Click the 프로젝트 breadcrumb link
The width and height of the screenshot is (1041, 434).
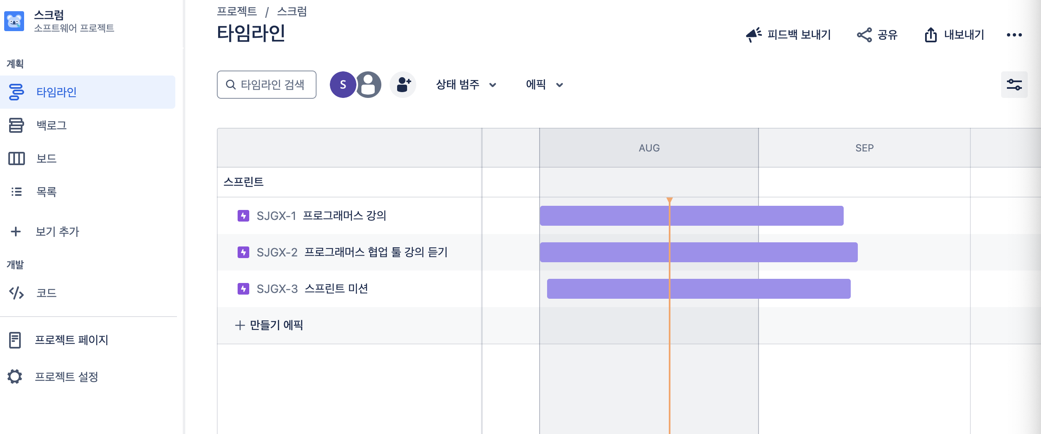[x=237, y=11]
